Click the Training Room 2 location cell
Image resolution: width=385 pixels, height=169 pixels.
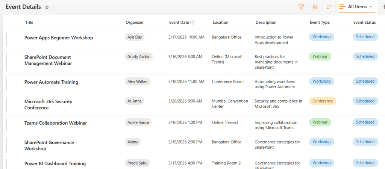pyautogui.click(x=226, y=163)
